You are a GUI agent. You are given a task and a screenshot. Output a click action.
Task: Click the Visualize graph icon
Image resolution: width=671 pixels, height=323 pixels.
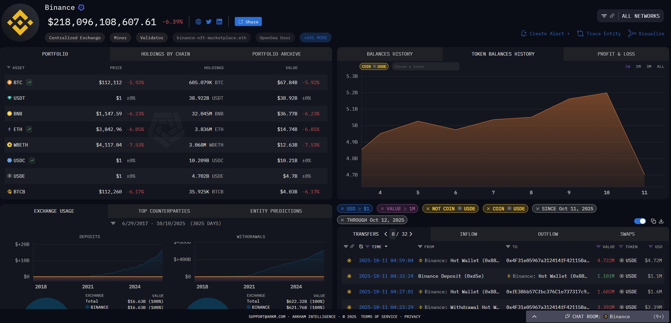[x=632, y=34]
